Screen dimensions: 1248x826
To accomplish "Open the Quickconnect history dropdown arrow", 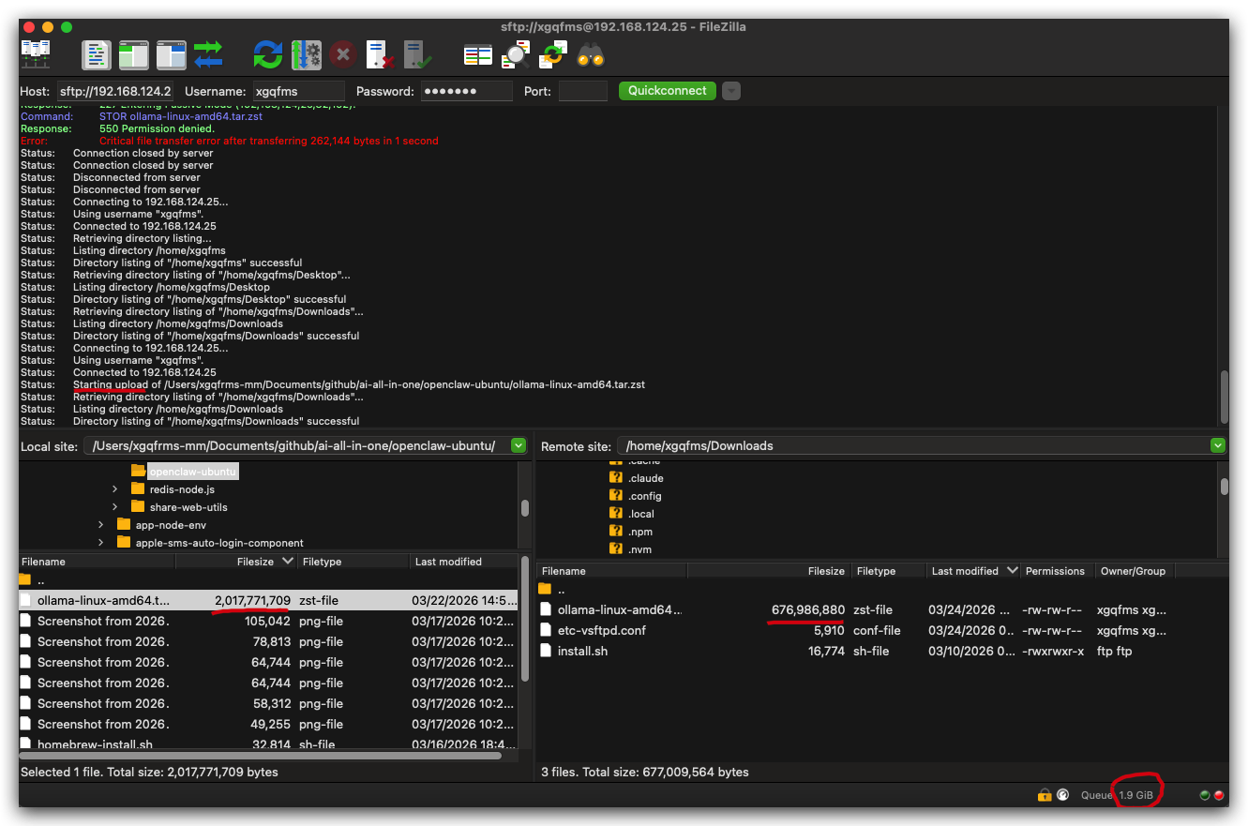I will click(731, 91).
